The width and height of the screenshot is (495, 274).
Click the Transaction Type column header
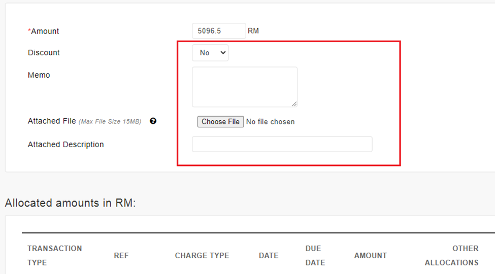click(55, 255)
